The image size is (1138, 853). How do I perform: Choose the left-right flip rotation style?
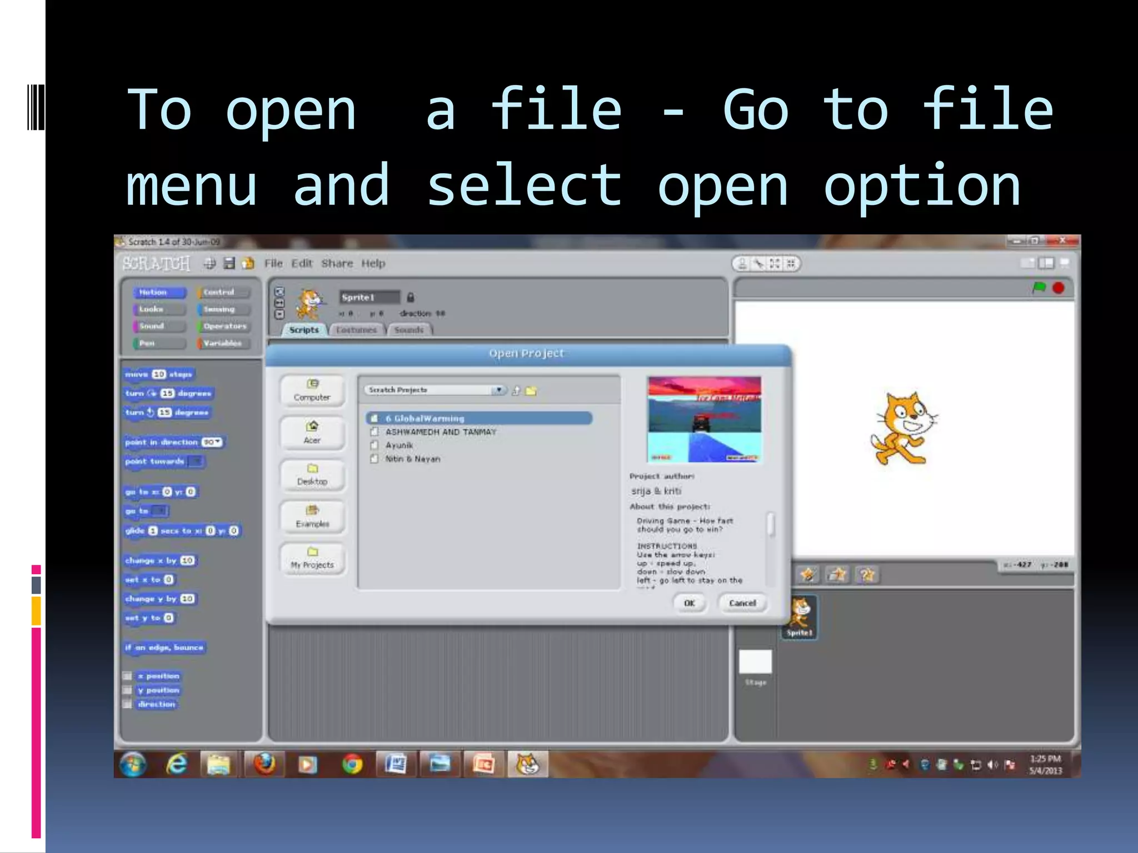pos(279,303)
